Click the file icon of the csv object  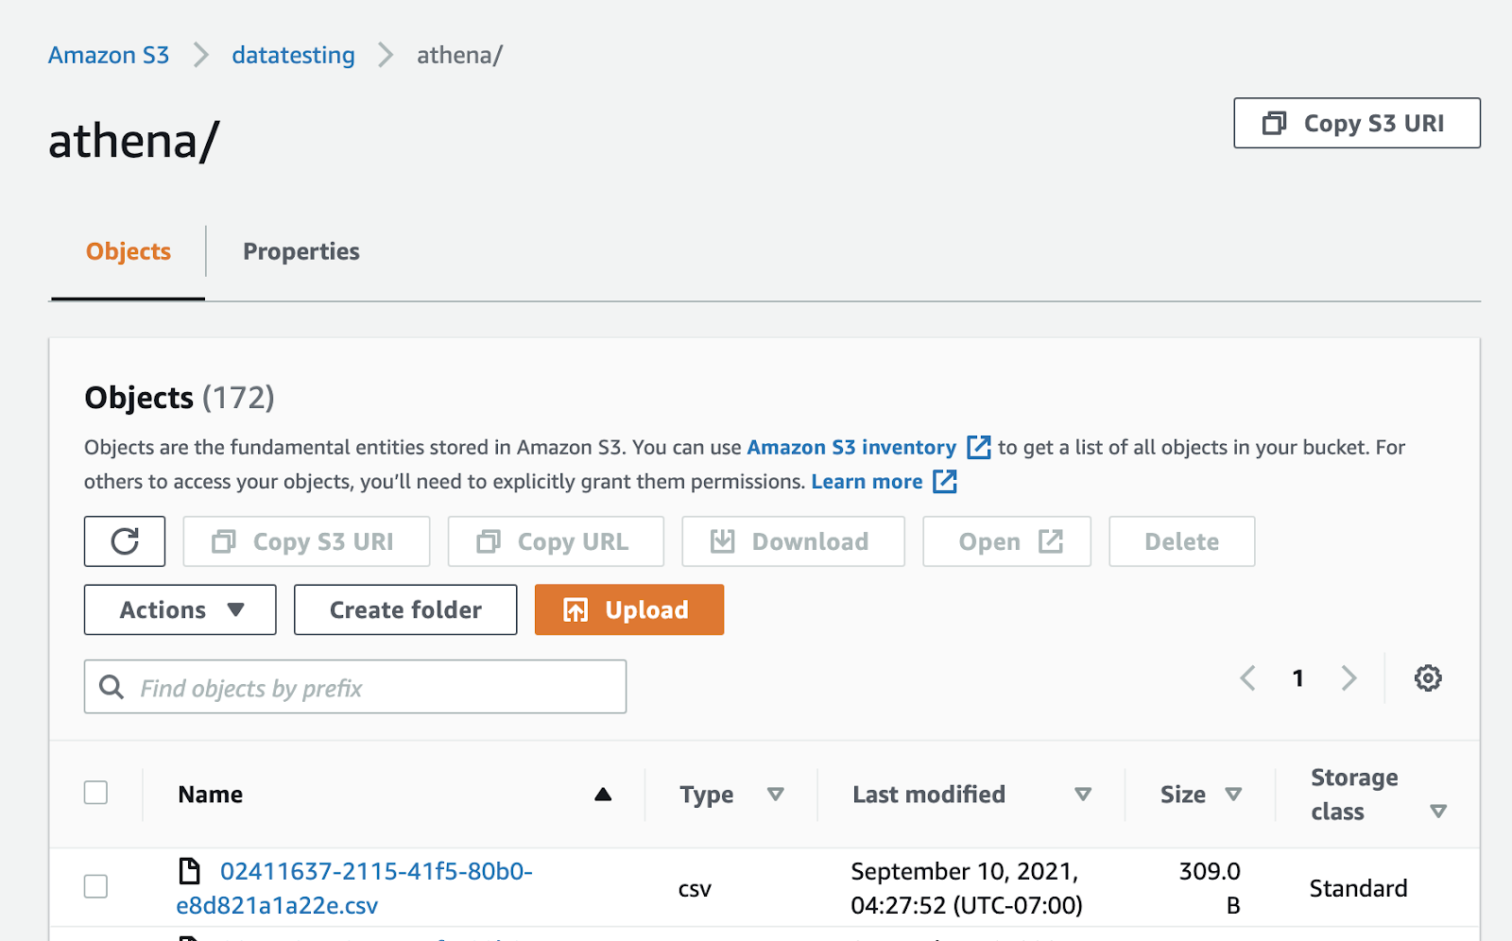pos(190,870)
